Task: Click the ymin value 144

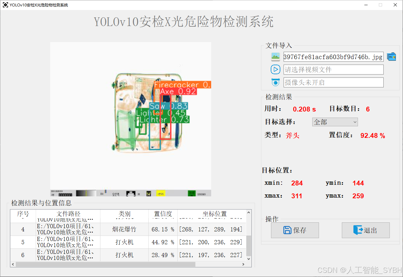Action: coord(358,183)
